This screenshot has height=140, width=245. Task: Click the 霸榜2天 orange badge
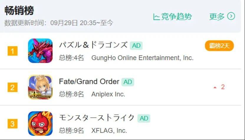point(219,46)
